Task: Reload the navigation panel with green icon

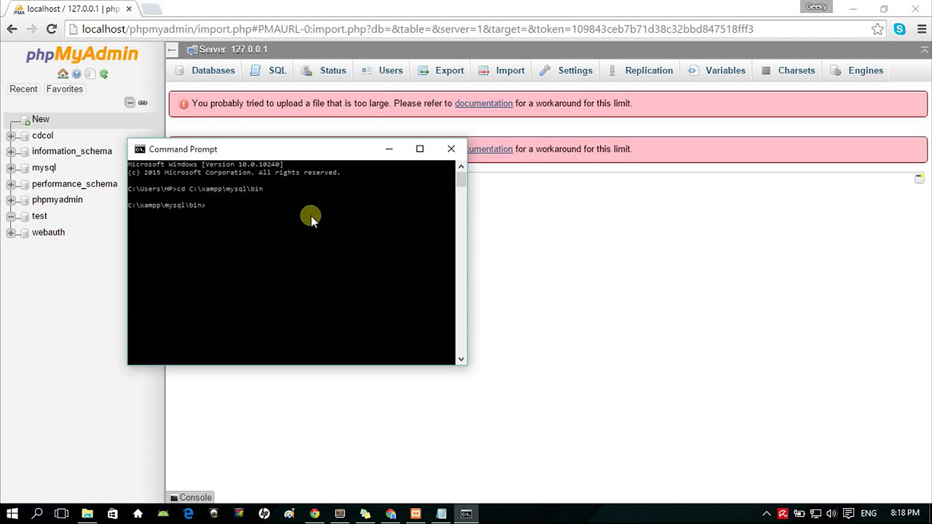Action: [104, 74]
